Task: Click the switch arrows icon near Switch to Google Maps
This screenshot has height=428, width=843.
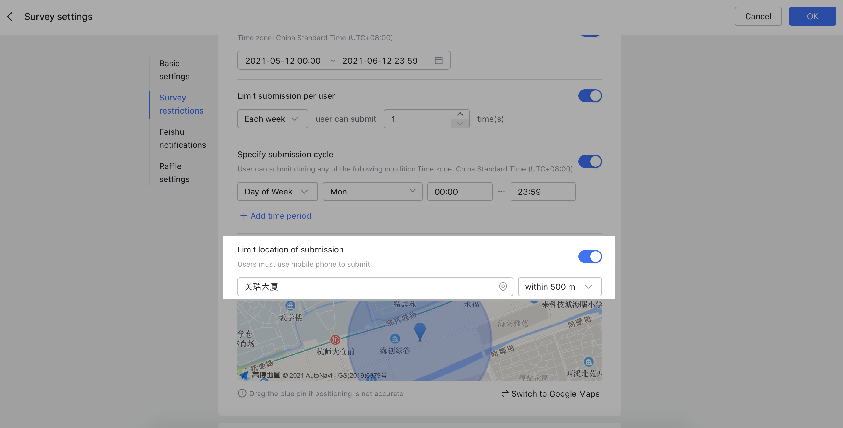Action: click(504, 394)
